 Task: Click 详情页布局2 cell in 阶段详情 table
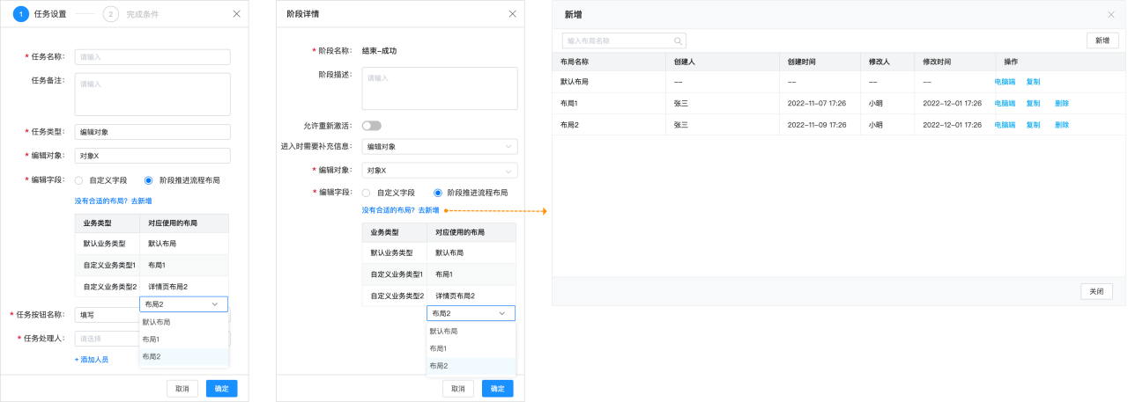(x=471, y=296)
